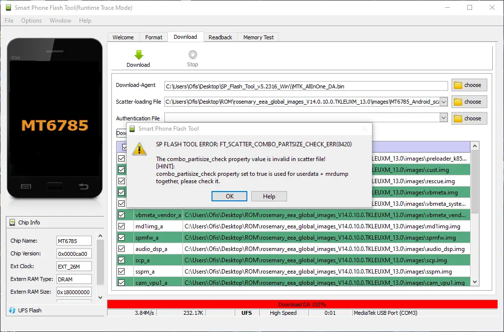The height and width of the screenshot is (332, 504).
Task: Click the Extern RAM Type field
Action: (x=74, y=279)
